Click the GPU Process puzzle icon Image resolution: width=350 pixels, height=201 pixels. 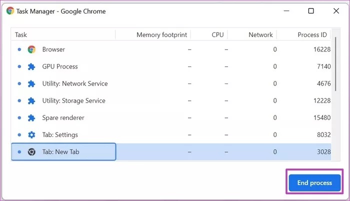[31, 66]
